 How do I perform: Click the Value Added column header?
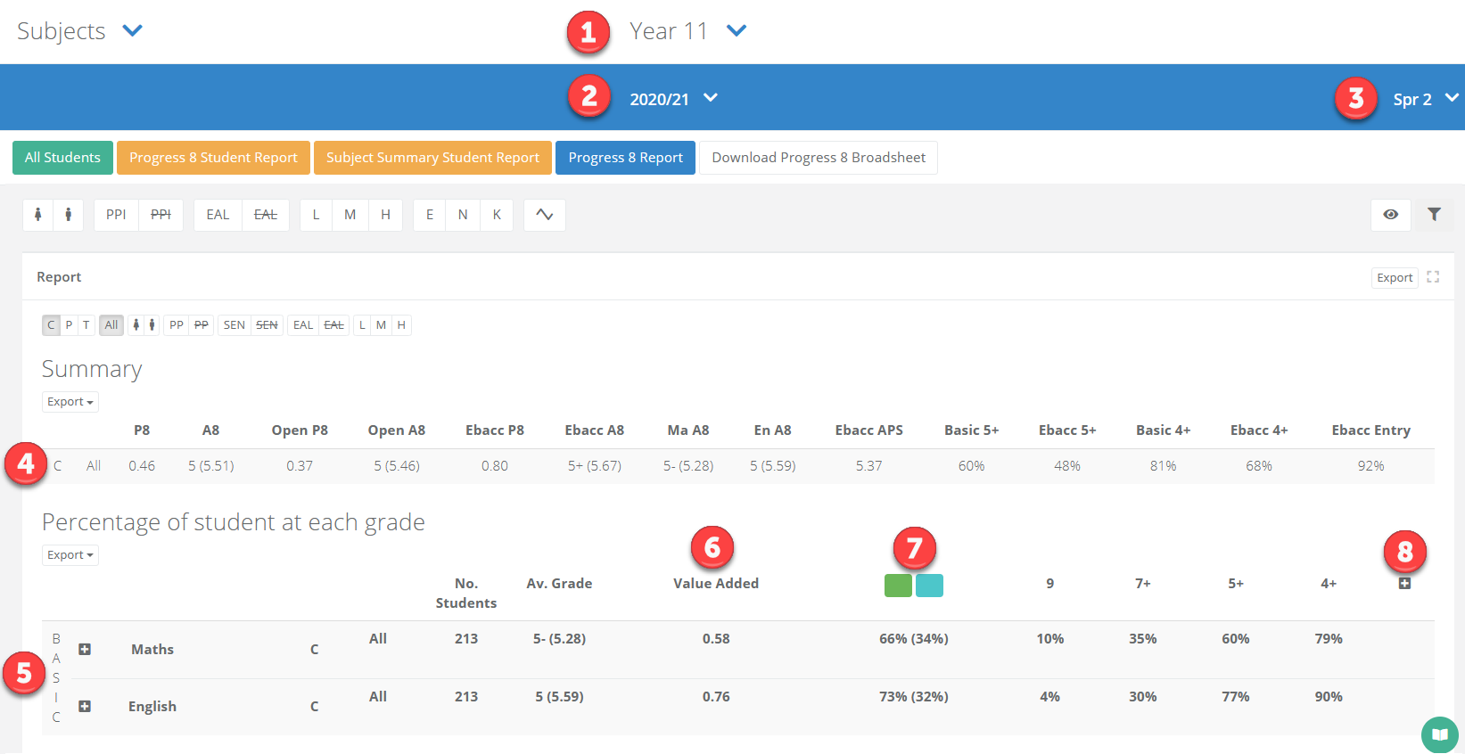point(716,584)
